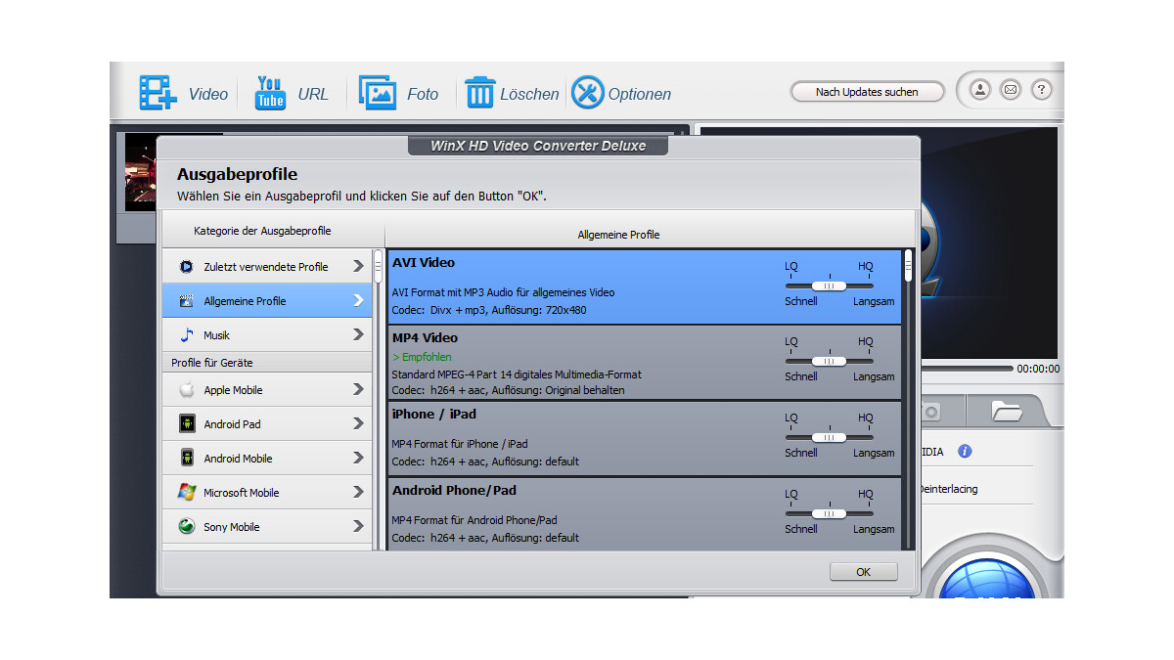Click the video thumbnail in main window
Viewport: 1174px width, 660px height.
[x=141, y=171]
